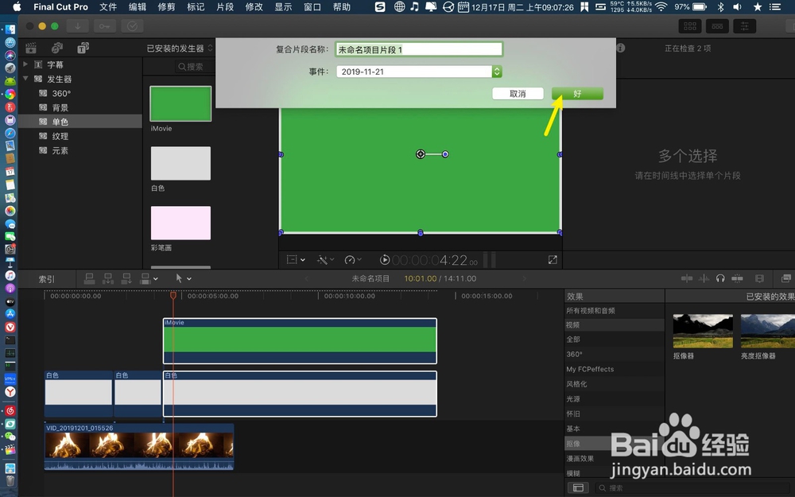Edit the 复合片段名称 text field
This screenshot has height=497, width=795.
(x=419, y=49)
